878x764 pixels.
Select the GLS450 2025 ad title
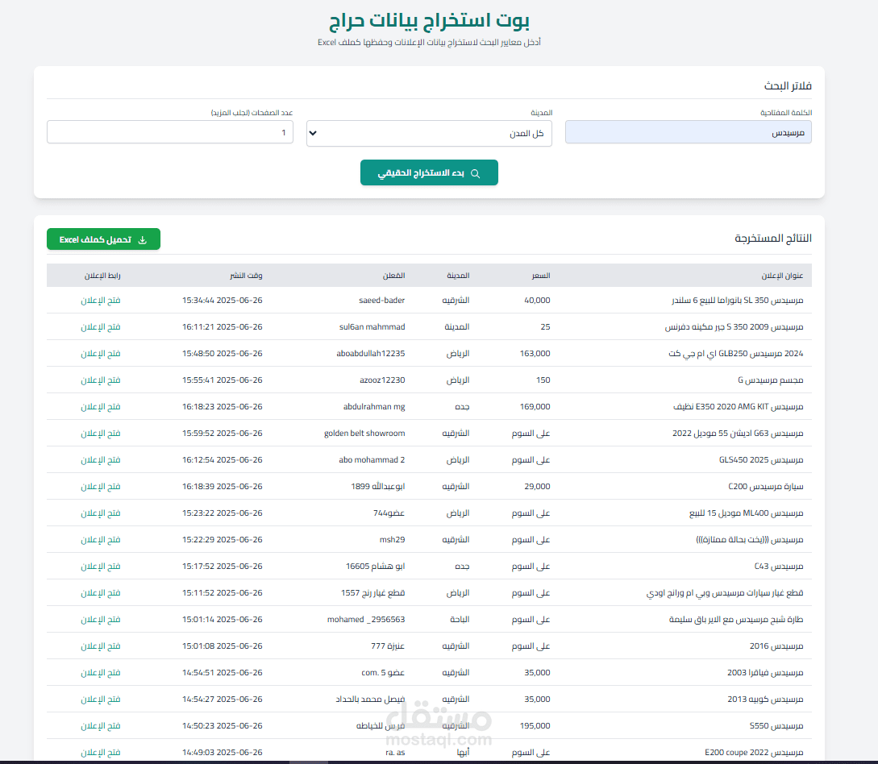click(761, 460)
